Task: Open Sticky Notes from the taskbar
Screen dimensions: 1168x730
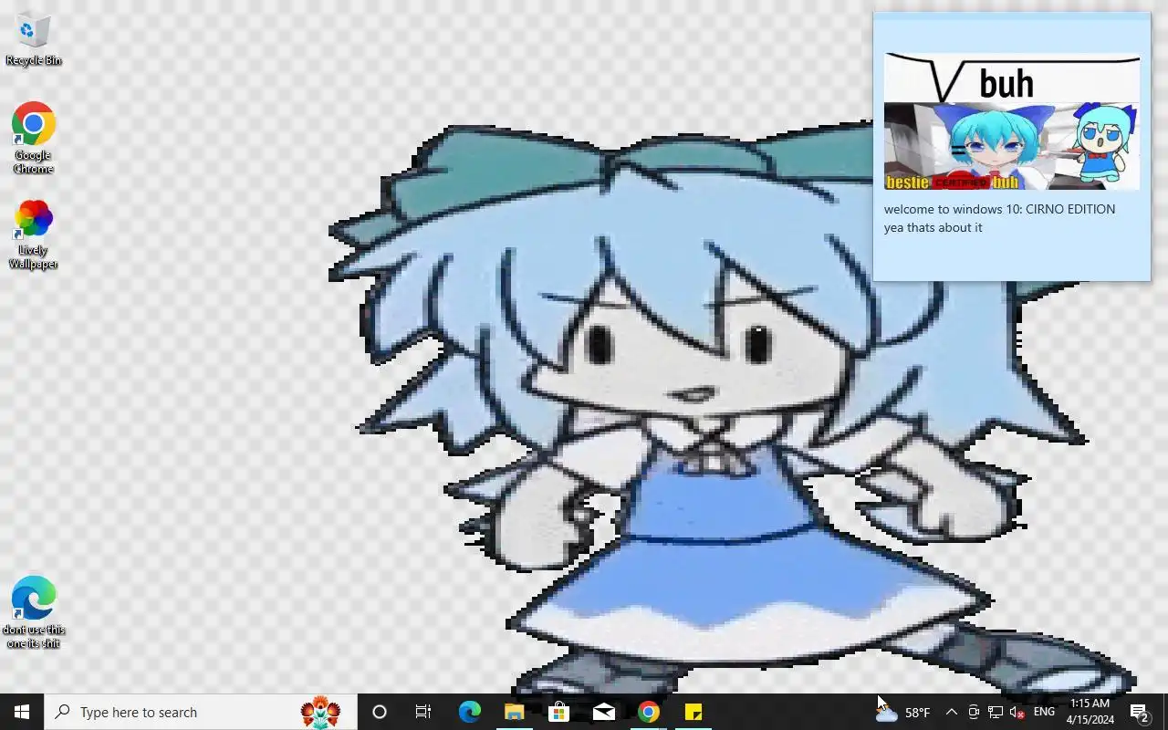Action: (x=693, y=712)
